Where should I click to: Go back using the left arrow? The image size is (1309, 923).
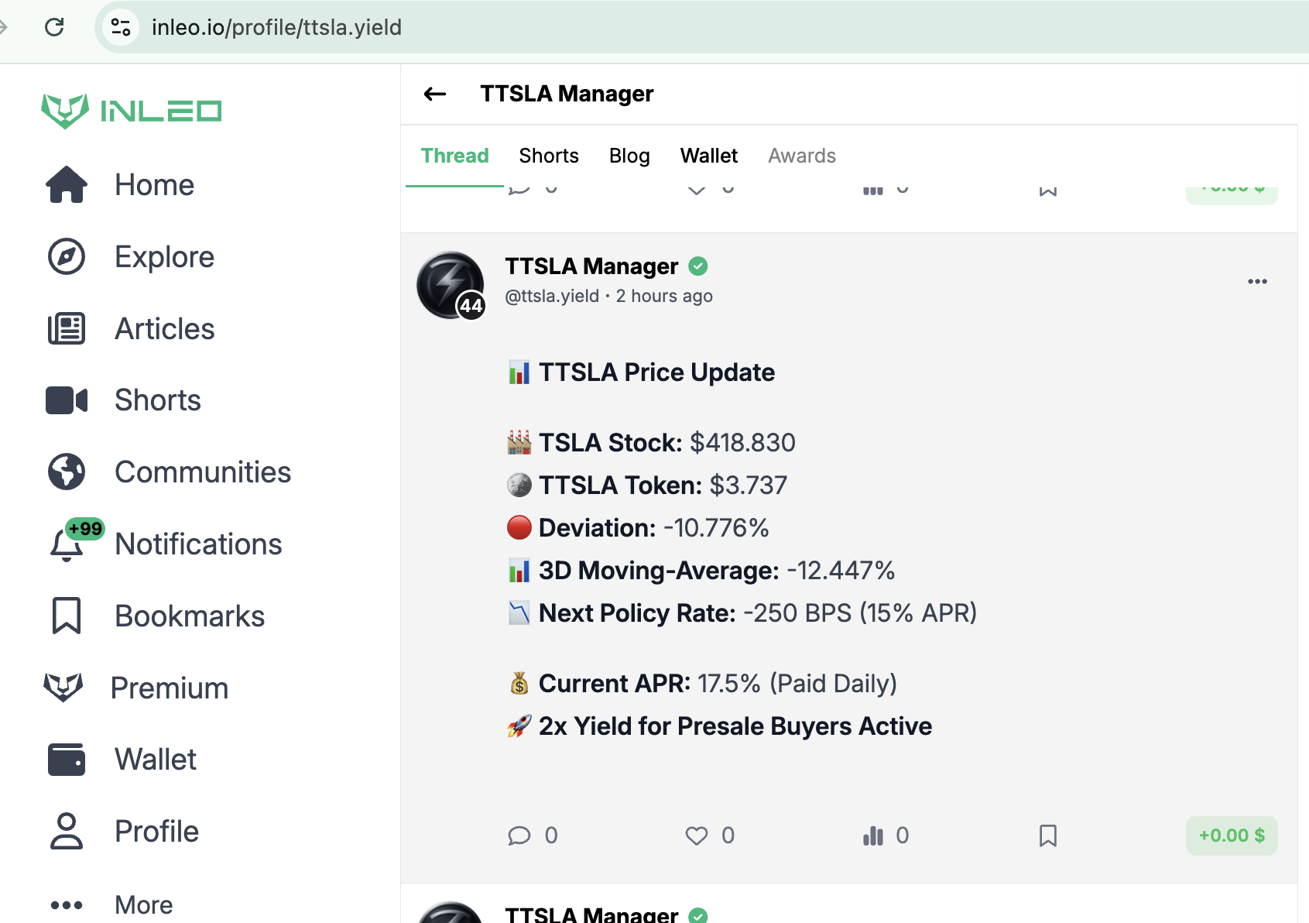coord(435,94)
